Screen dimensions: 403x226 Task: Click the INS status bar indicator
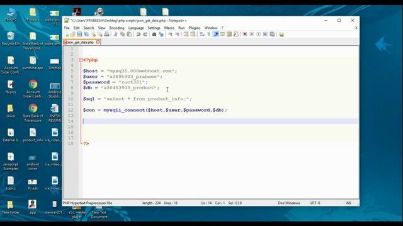tap(348, 203)
